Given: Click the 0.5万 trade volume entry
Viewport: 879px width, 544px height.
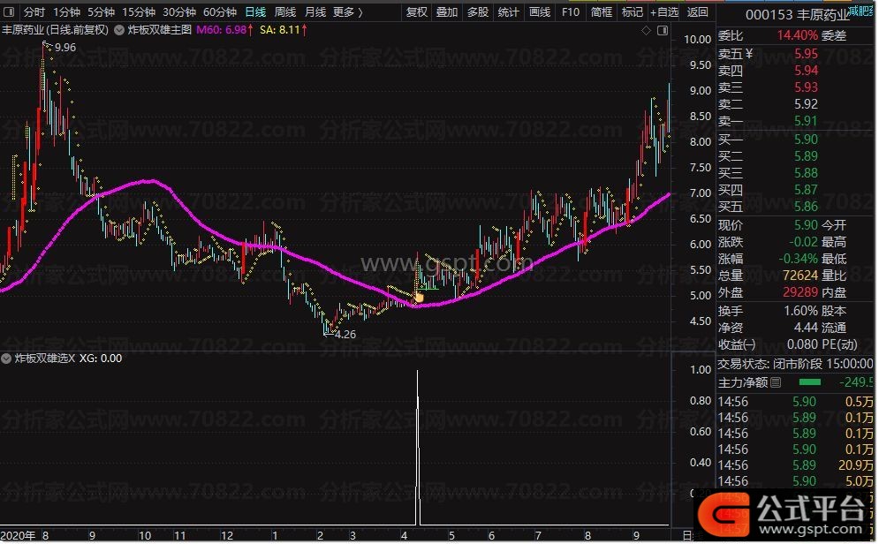Looking at the screenshot, I should [x=860, y=402].
